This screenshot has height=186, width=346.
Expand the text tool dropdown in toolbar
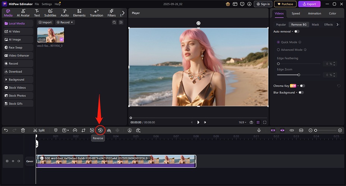point(68,130)
